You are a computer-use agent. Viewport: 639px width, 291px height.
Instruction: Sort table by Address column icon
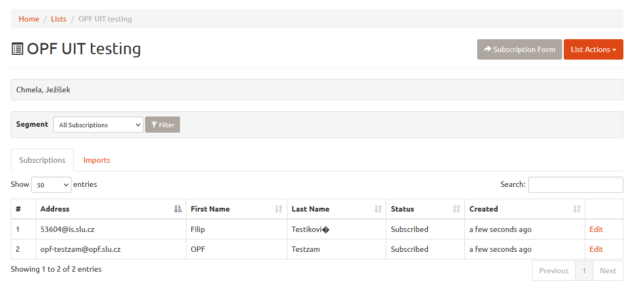click(178, 209)
